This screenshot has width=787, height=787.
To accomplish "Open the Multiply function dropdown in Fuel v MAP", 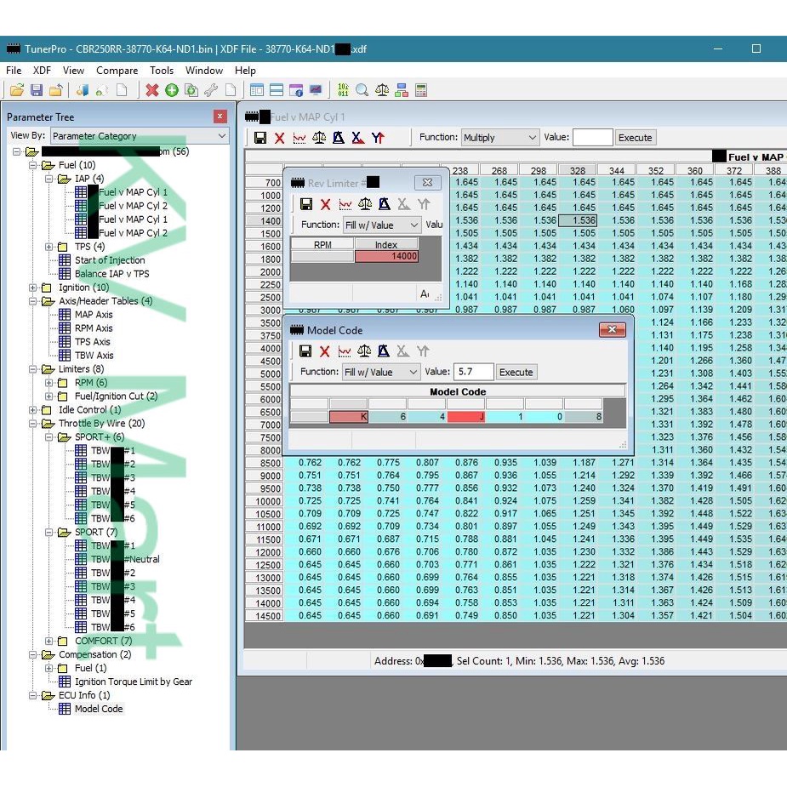I will (500, 138).
